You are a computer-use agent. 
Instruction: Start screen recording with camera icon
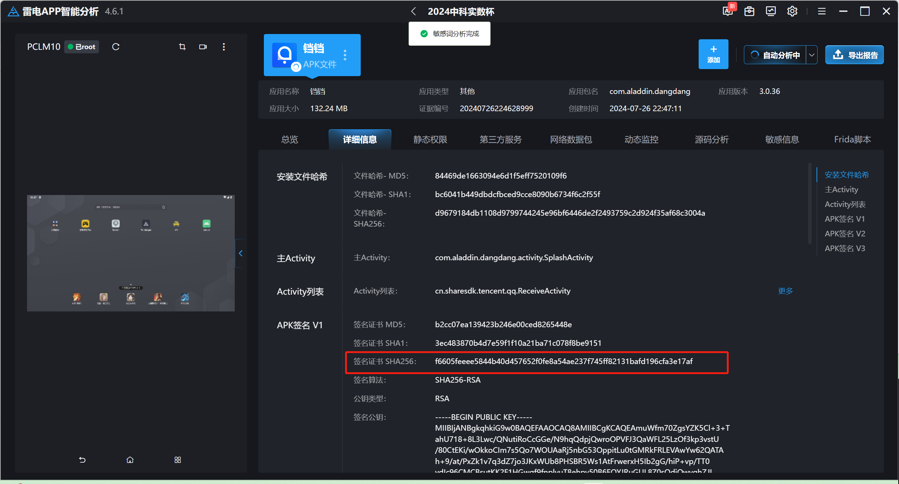coord(203,47)
